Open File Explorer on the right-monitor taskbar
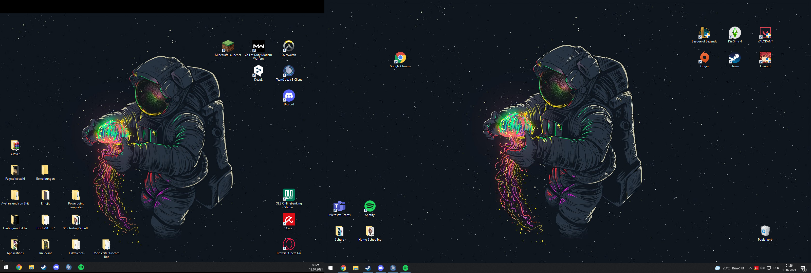Screen dimensions: 811x273 coord(356,268)
